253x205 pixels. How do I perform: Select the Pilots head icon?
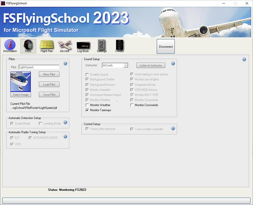click(28, 45)
